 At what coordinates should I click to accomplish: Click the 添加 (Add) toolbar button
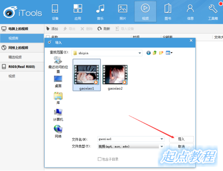click(x=52, y=28)
